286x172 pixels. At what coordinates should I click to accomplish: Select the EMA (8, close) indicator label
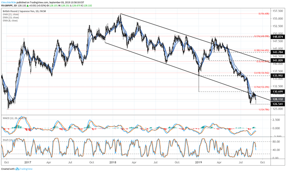(10, 21)
